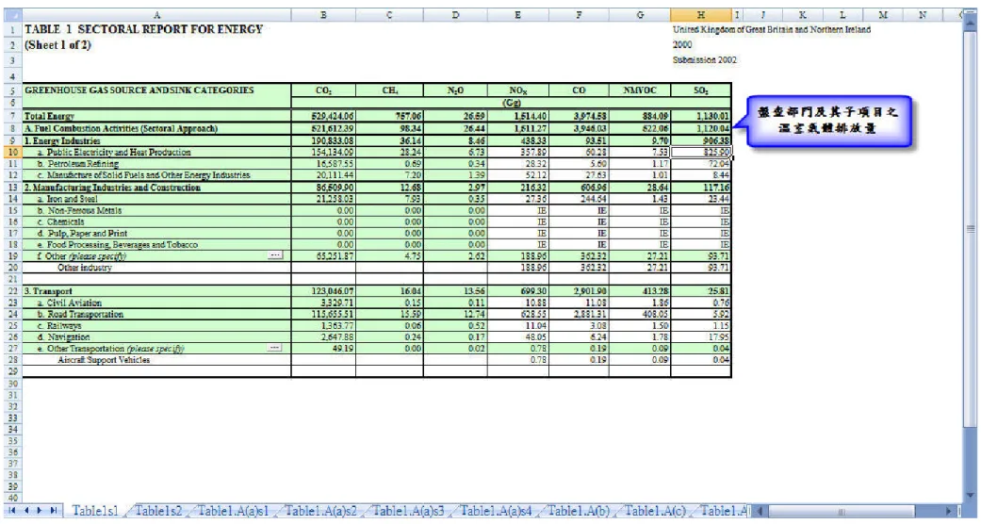
Task: Select highlighted column H header
Action: tap(701, 15)
